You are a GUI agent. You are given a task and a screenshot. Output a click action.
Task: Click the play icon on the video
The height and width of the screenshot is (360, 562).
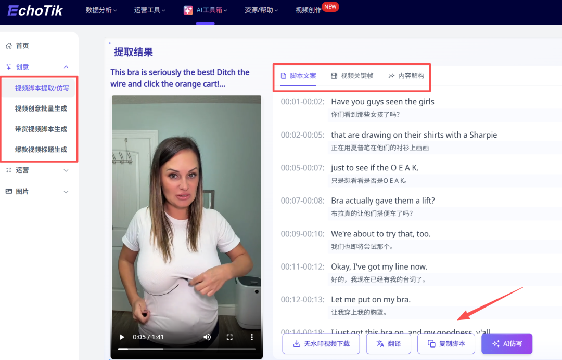(x=122, y=337)
